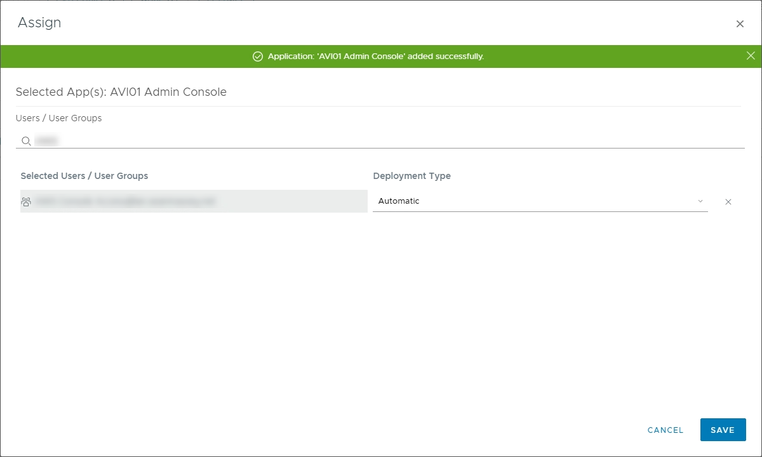The width and height of the screenshot is (762, 457).
Task: Dismiss the green success notification banner
Action: pyautogui.click(x=751, y=56)
